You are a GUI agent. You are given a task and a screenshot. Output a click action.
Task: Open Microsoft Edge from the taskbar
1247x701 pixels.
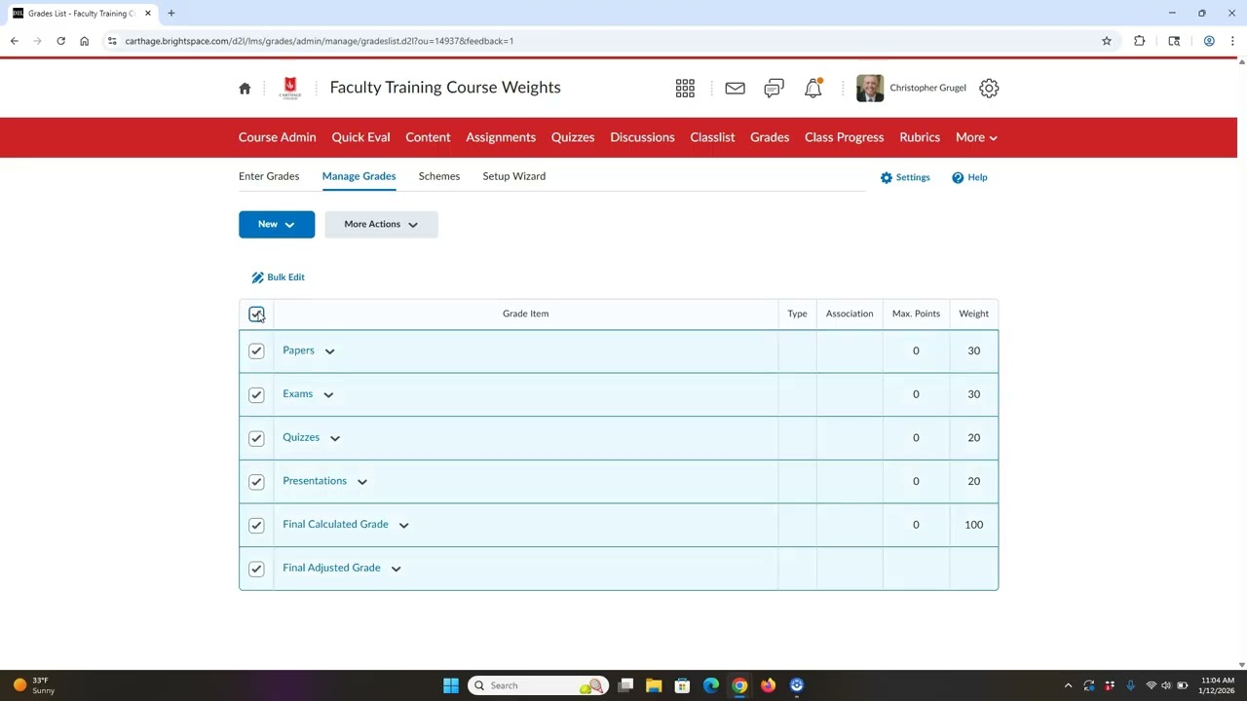(711, 685)
